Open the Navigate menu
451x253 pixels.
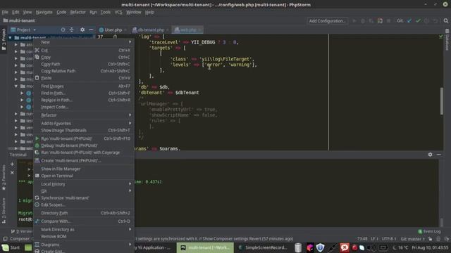(x=44, y=12)
